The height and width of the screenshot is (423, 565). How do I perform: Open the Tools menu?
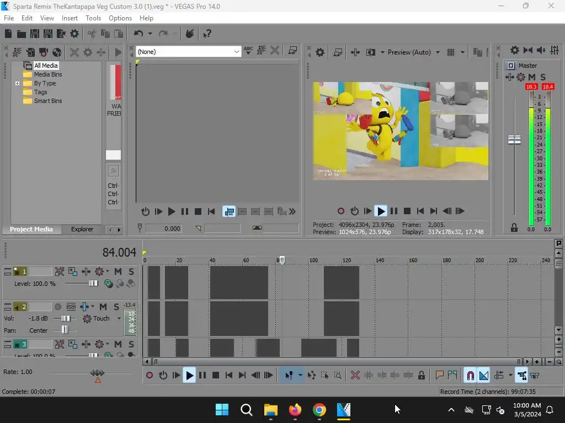(93, 18)
